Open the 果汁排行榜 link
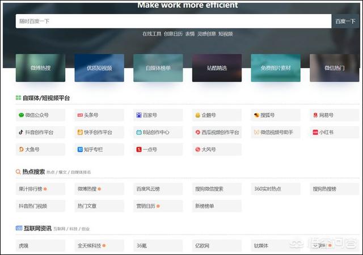The width and height of the screenshot is (363, 255). click(x=40, y=189)
